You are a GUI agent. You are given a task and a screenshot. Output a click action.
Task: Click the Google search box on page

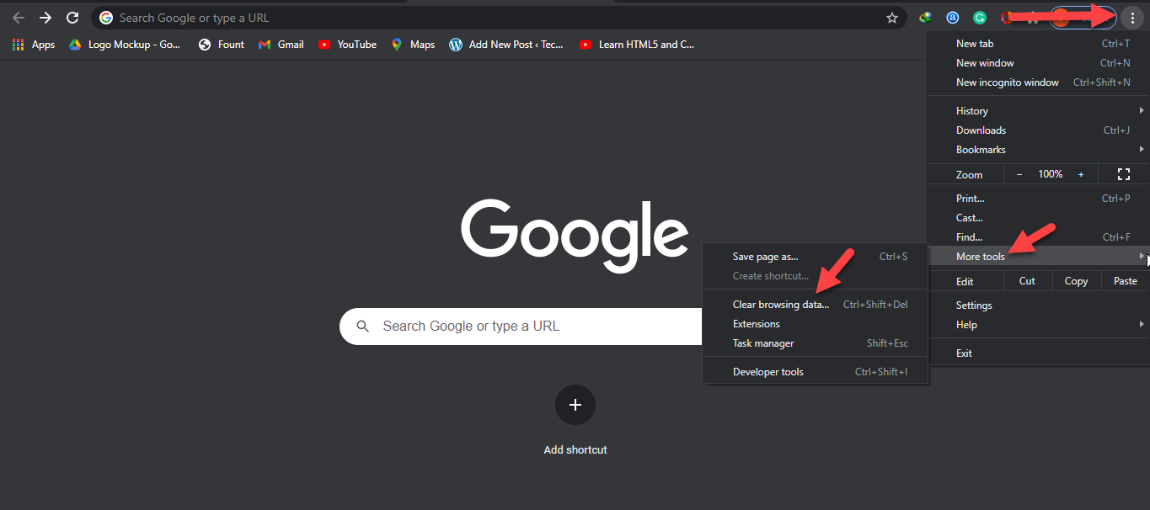[x=522, y=327]
